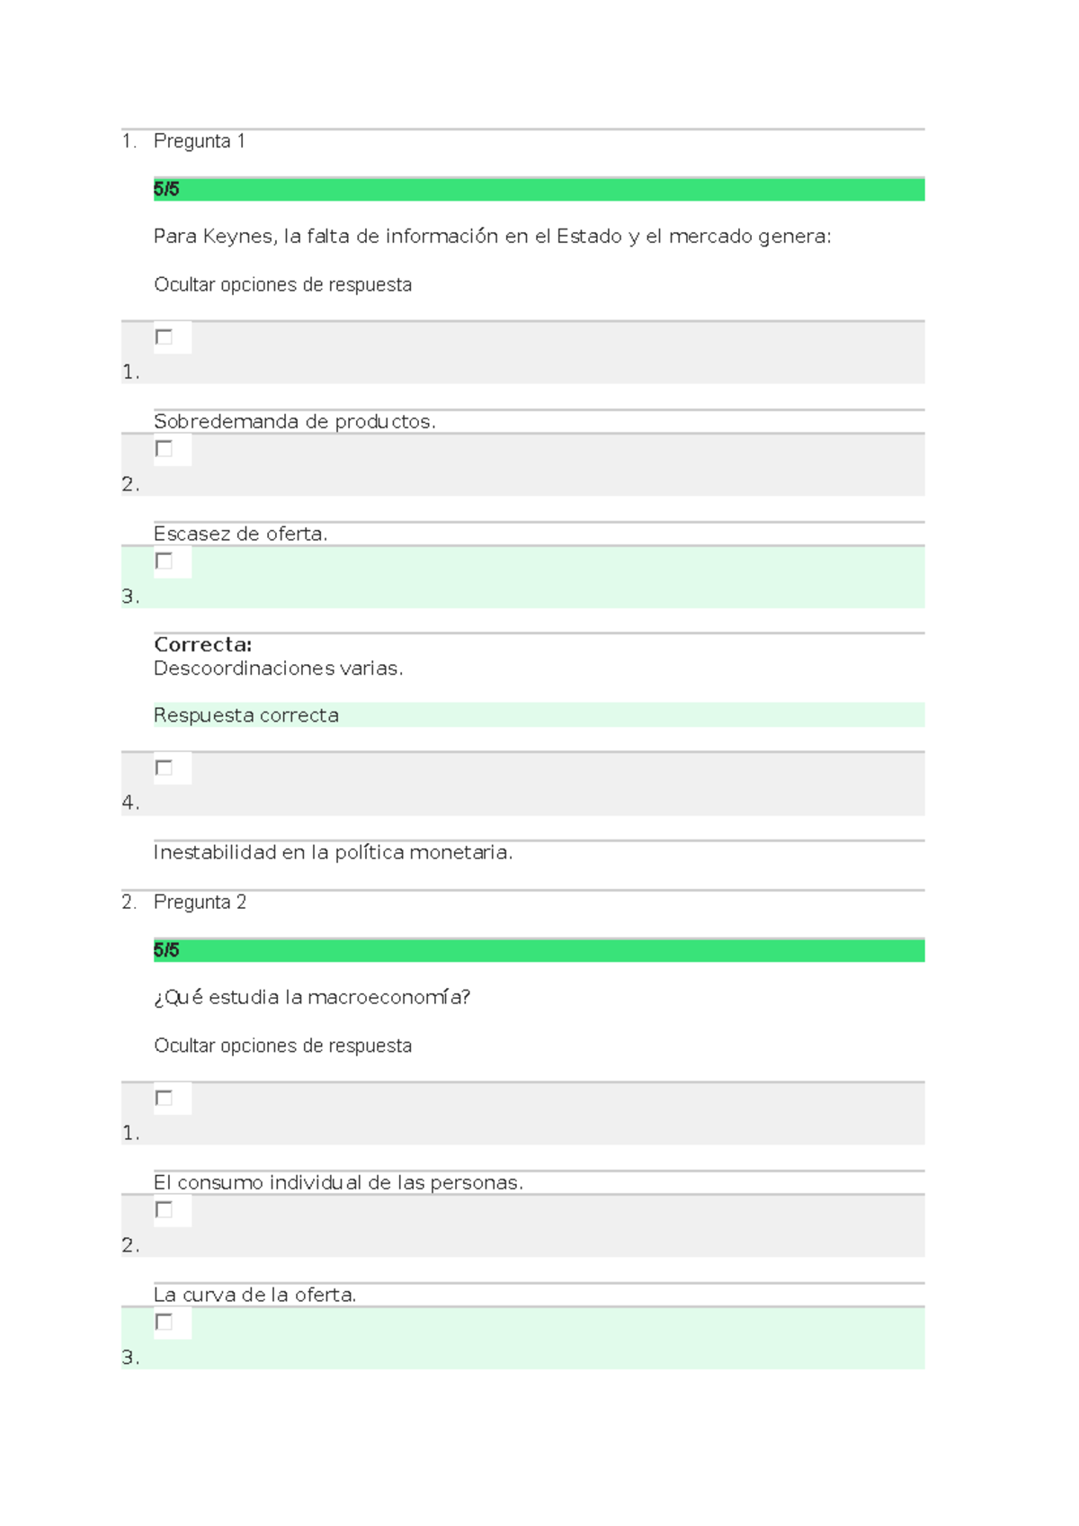
Task: Collapse answer options under the Keynes question
Action: pos(282,285)
